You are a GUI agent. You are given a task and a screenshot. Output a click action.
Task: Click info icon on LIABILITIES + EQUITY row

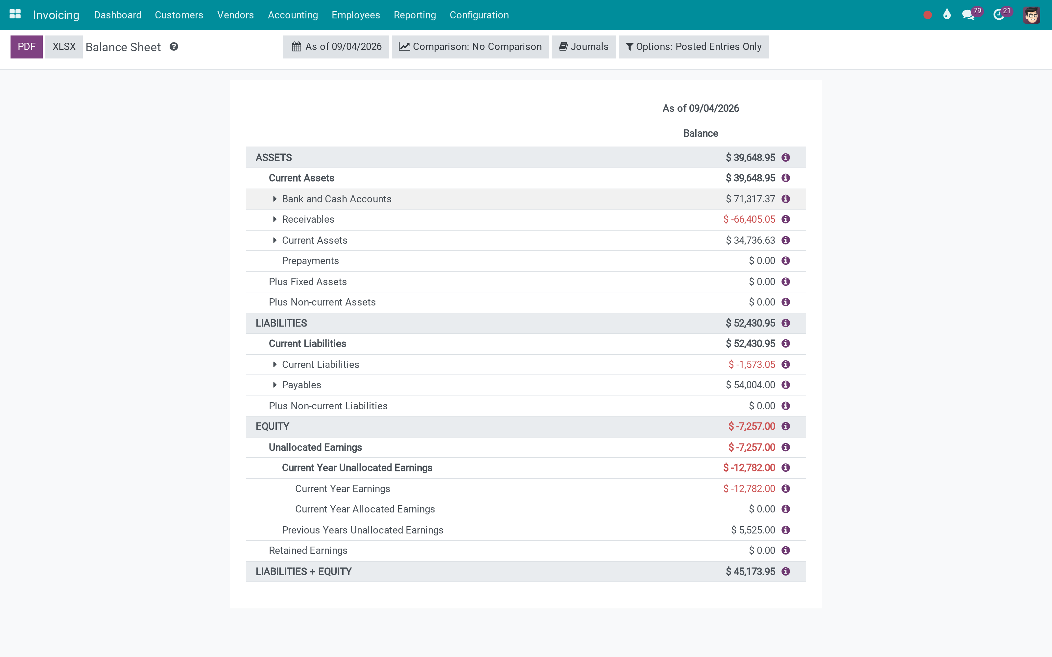point(785,571)
